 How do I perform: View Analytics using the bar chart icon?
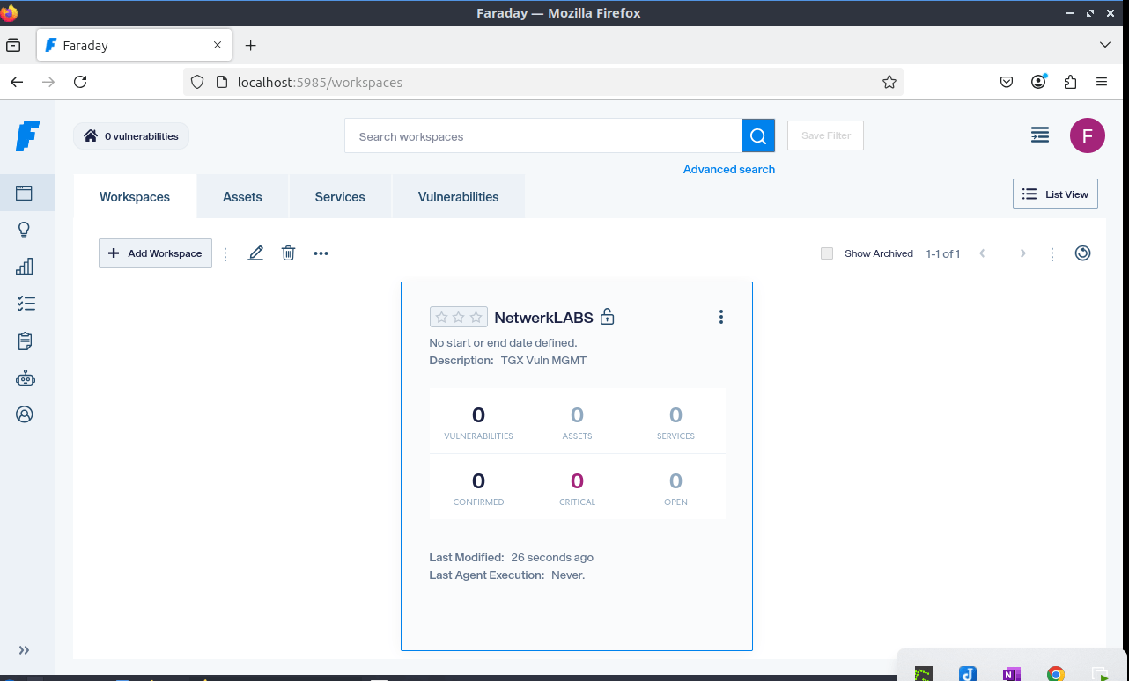point(26,266)
